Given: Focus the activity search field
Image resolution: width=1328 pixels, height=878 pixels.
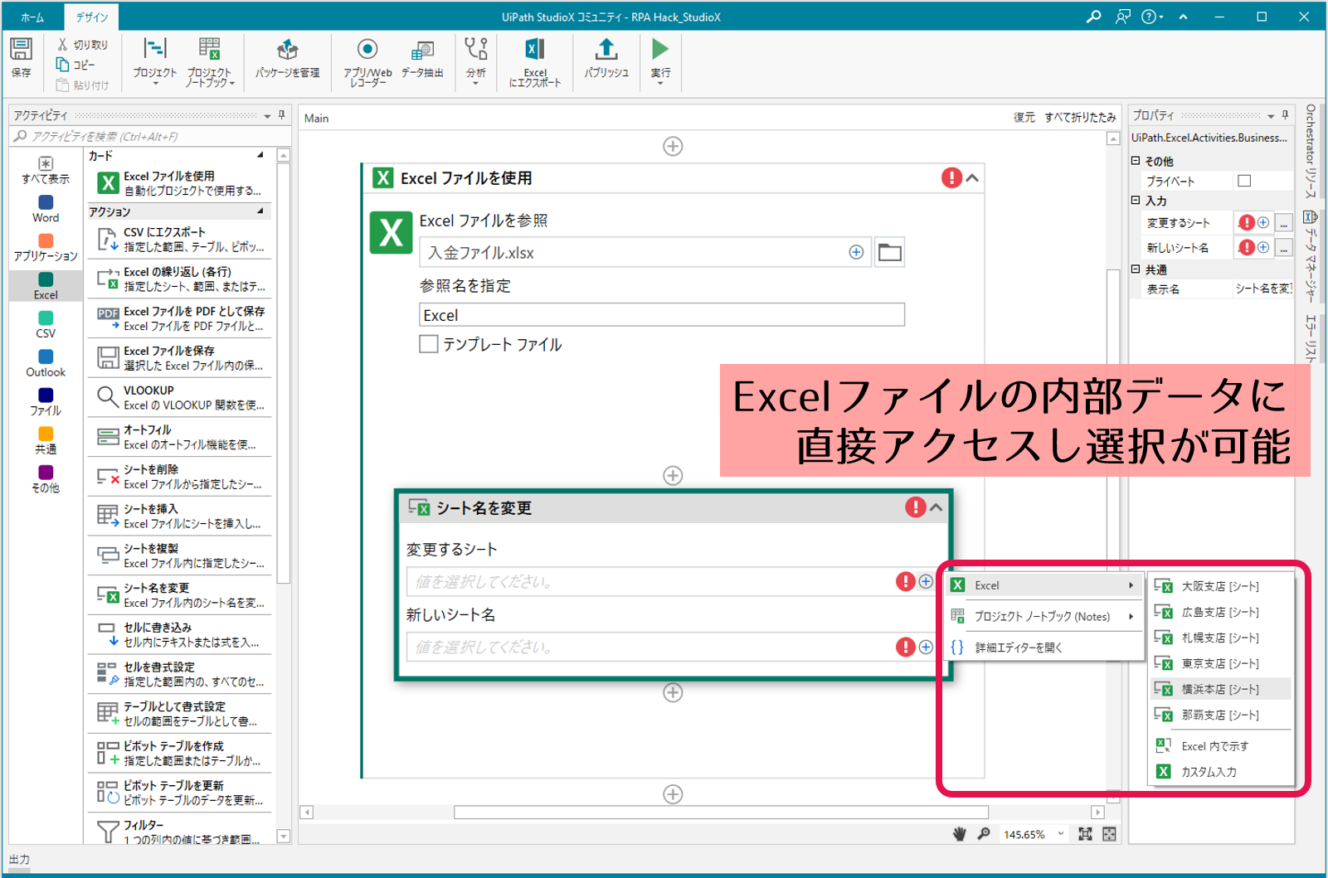Looking at the screenshot, I should click(x=149, y=137).
